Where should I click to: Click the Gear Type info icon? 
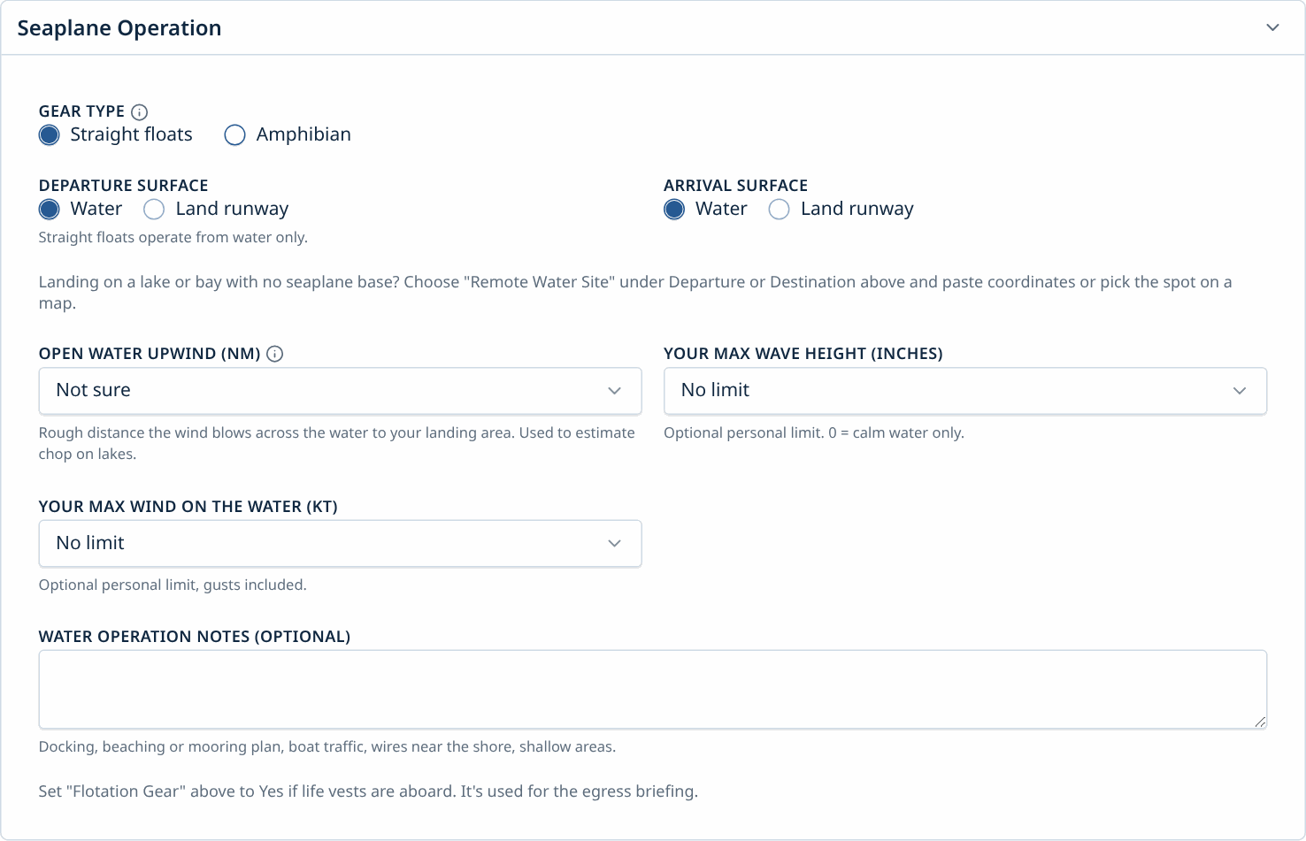[x=139, y=111]
